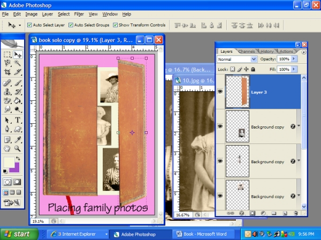Reset default colors icon
This screenshot has height=240, width=321.
tap(5, 171)
